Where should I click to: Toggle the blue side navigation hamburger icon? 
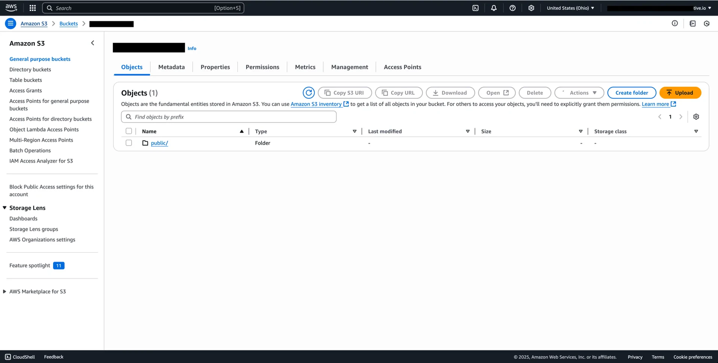[10, 24]
